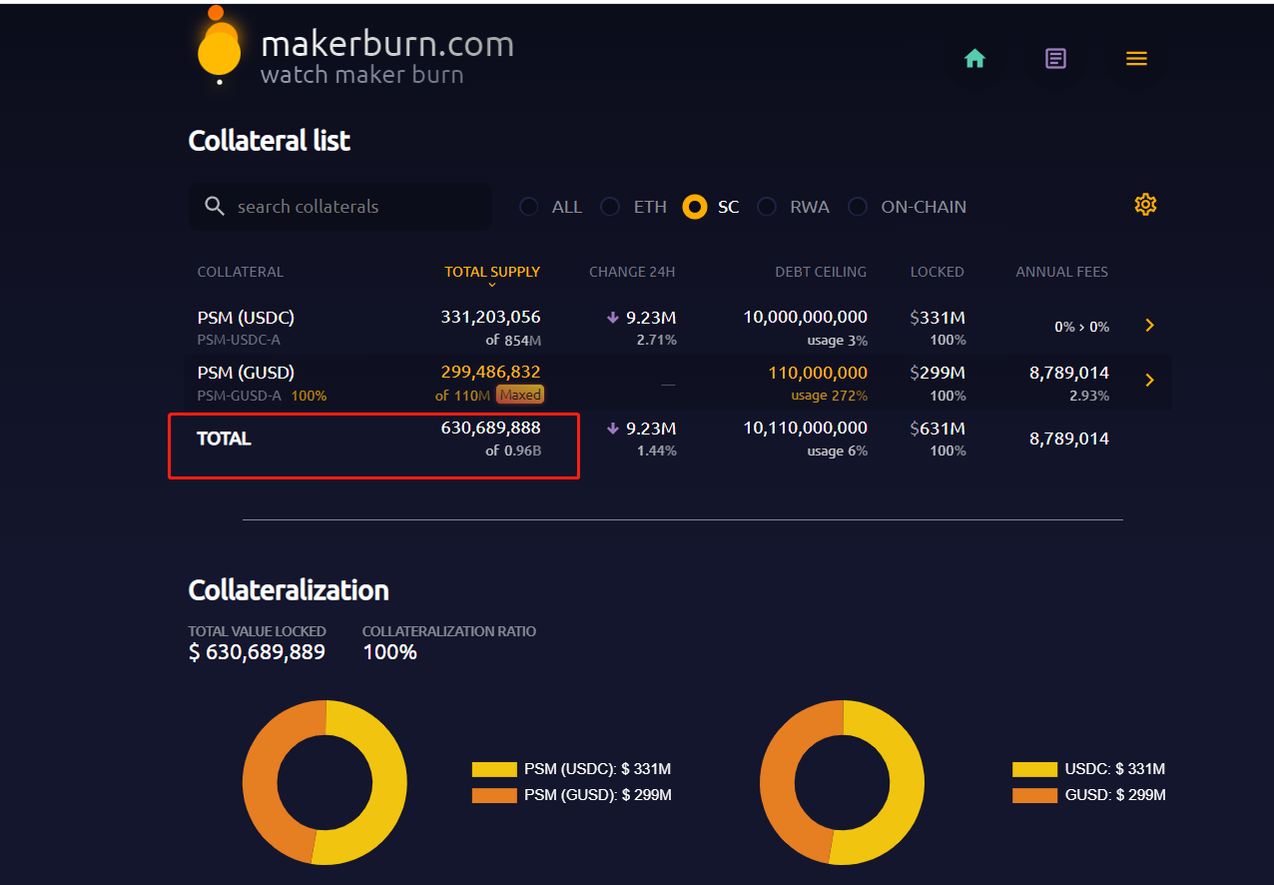The width and height of the screenshot is (1274, 885).
Task: Select the RWA radio filter
Action: (x=767, y=207)
